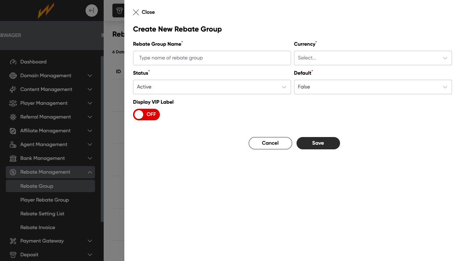Screen dimensions: 464x261
Task: Click the Domain Management globe icon
Action: point(13,76)
